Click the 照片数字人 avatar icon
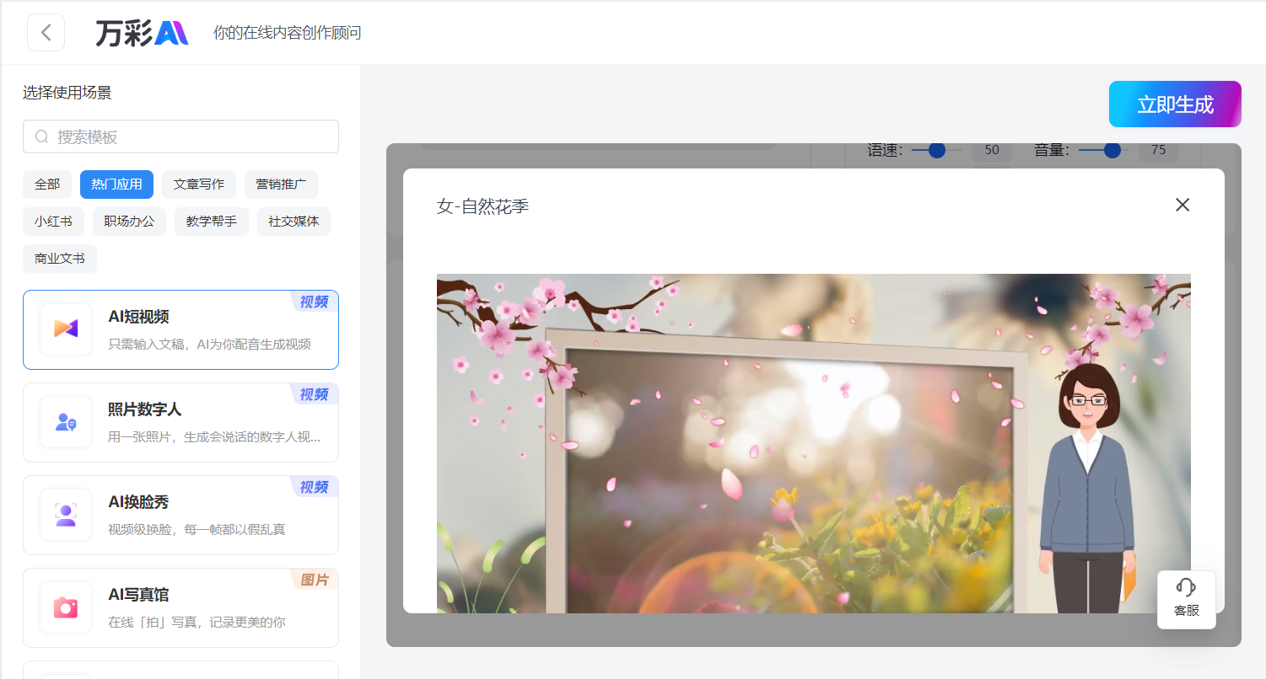The image size is (1266, 679). coord(66,422)
